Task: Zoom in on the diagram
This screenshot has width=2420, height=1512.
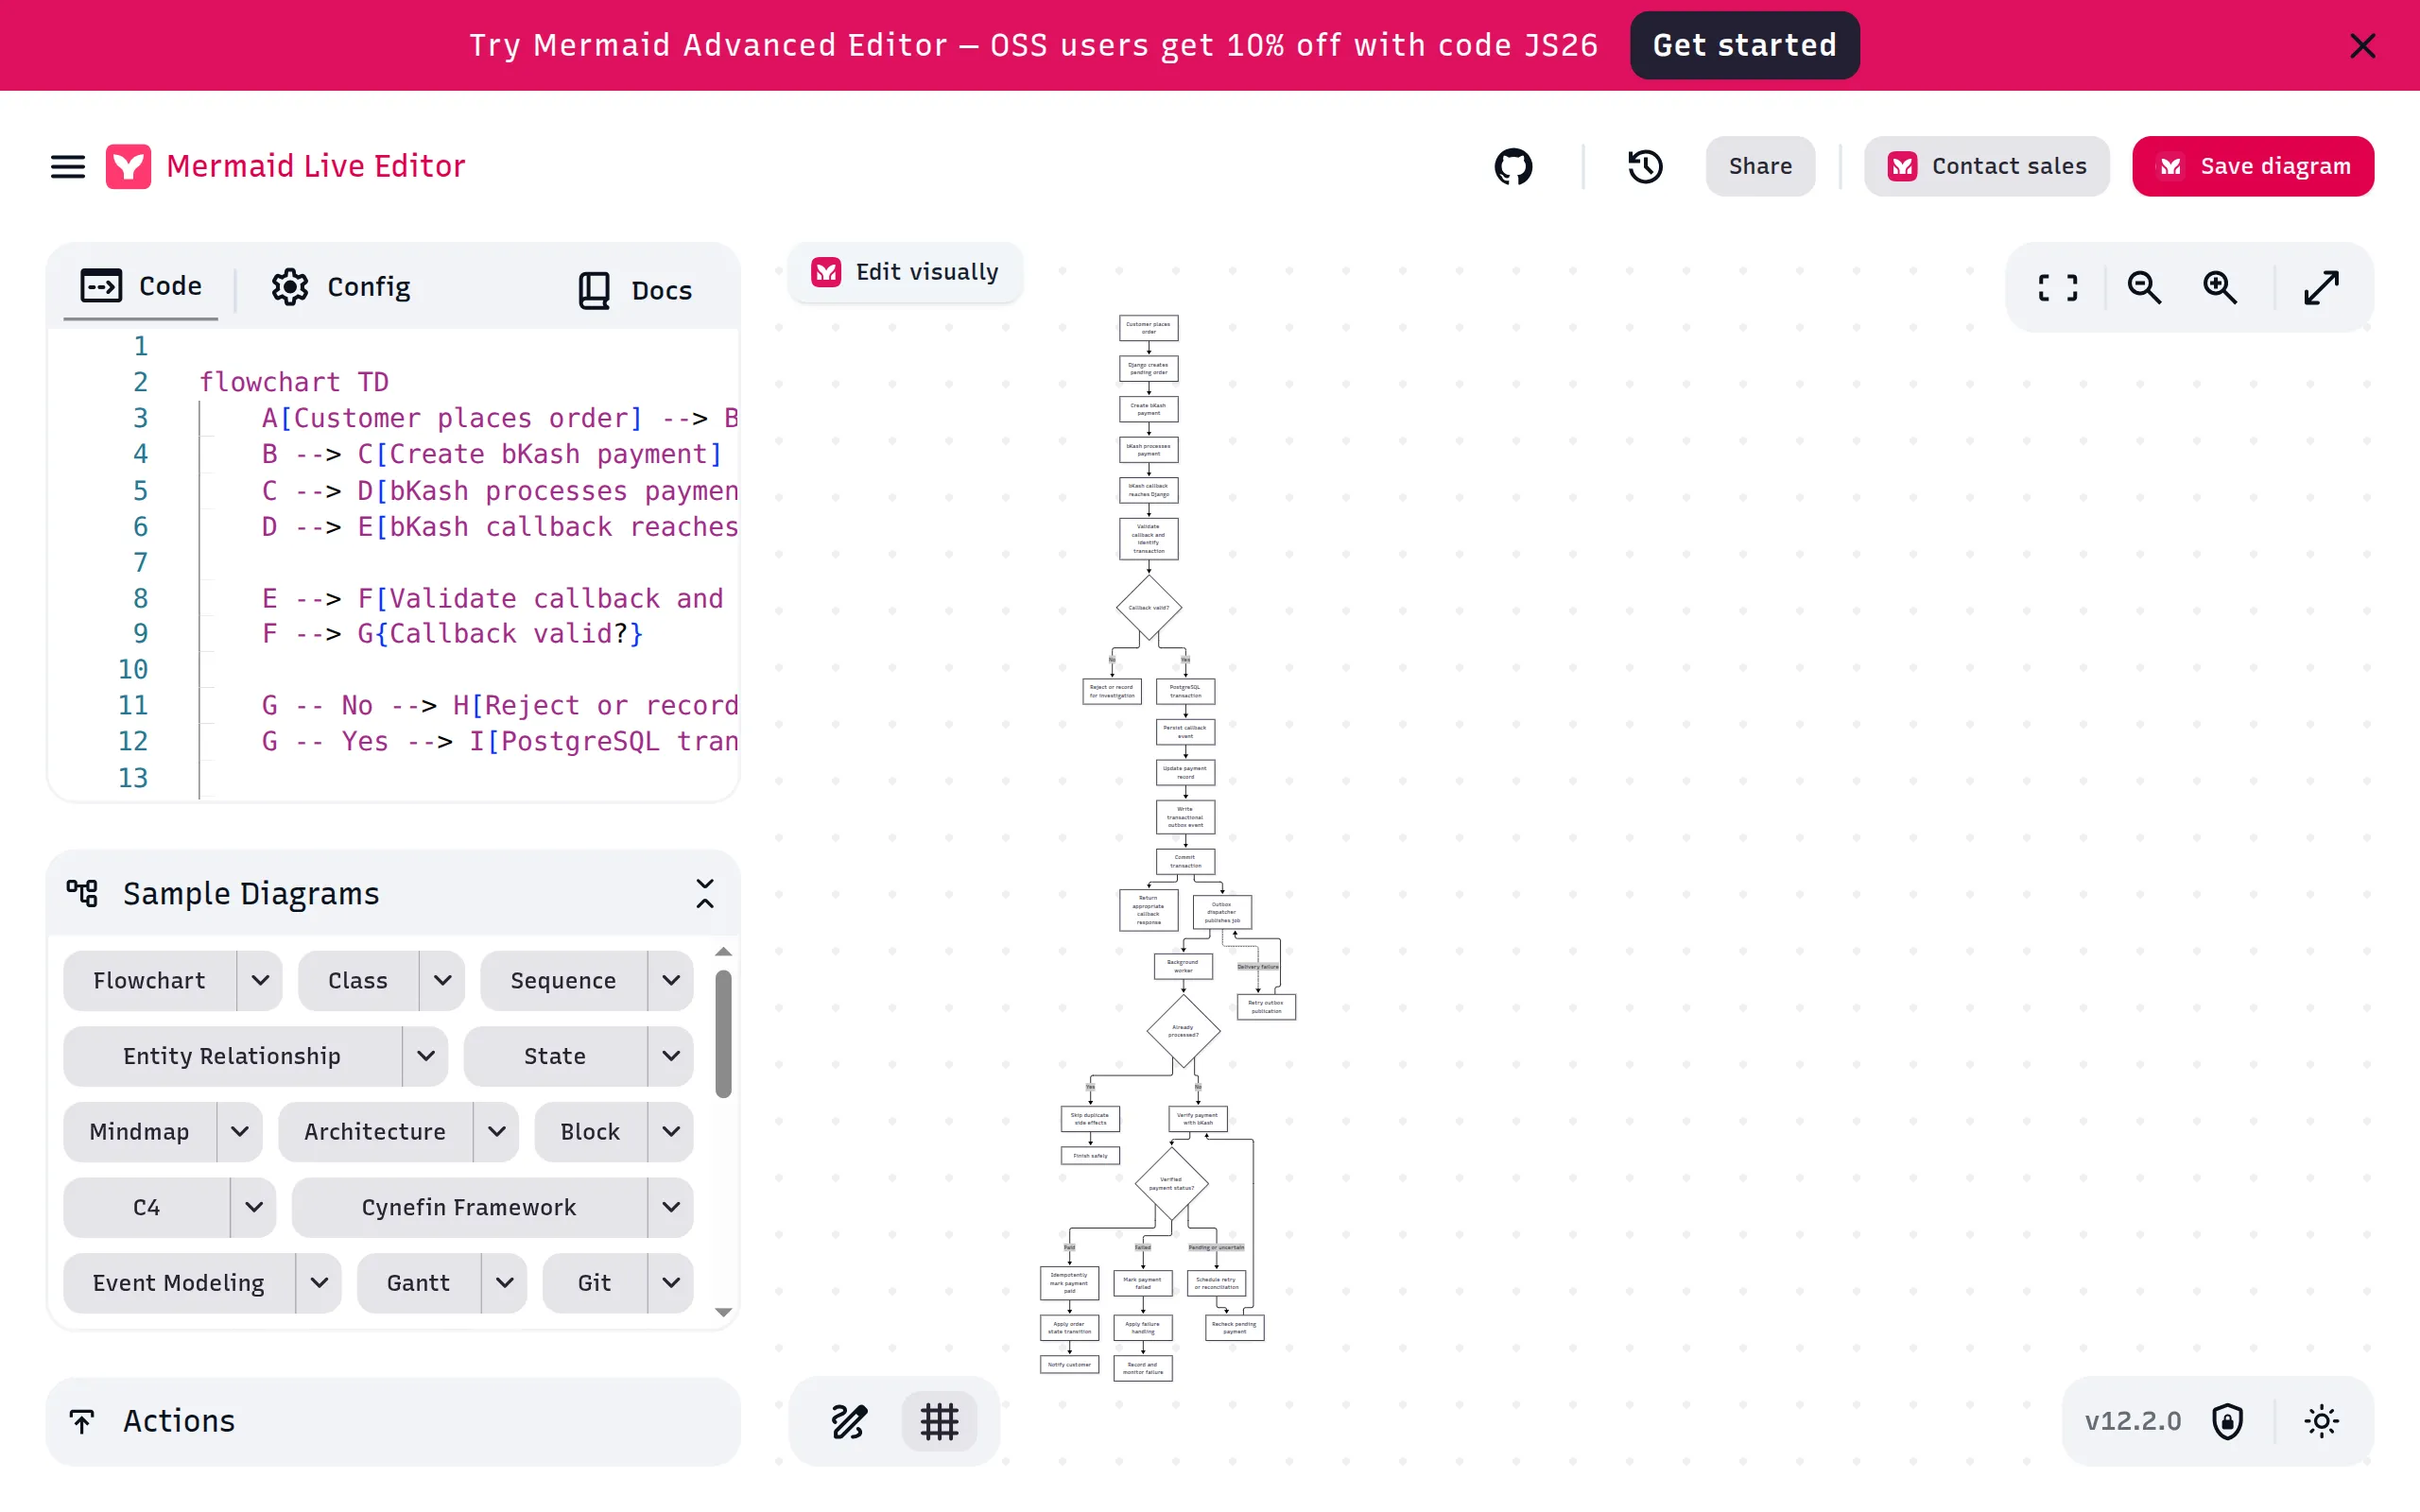Action: click(2220, 288)
